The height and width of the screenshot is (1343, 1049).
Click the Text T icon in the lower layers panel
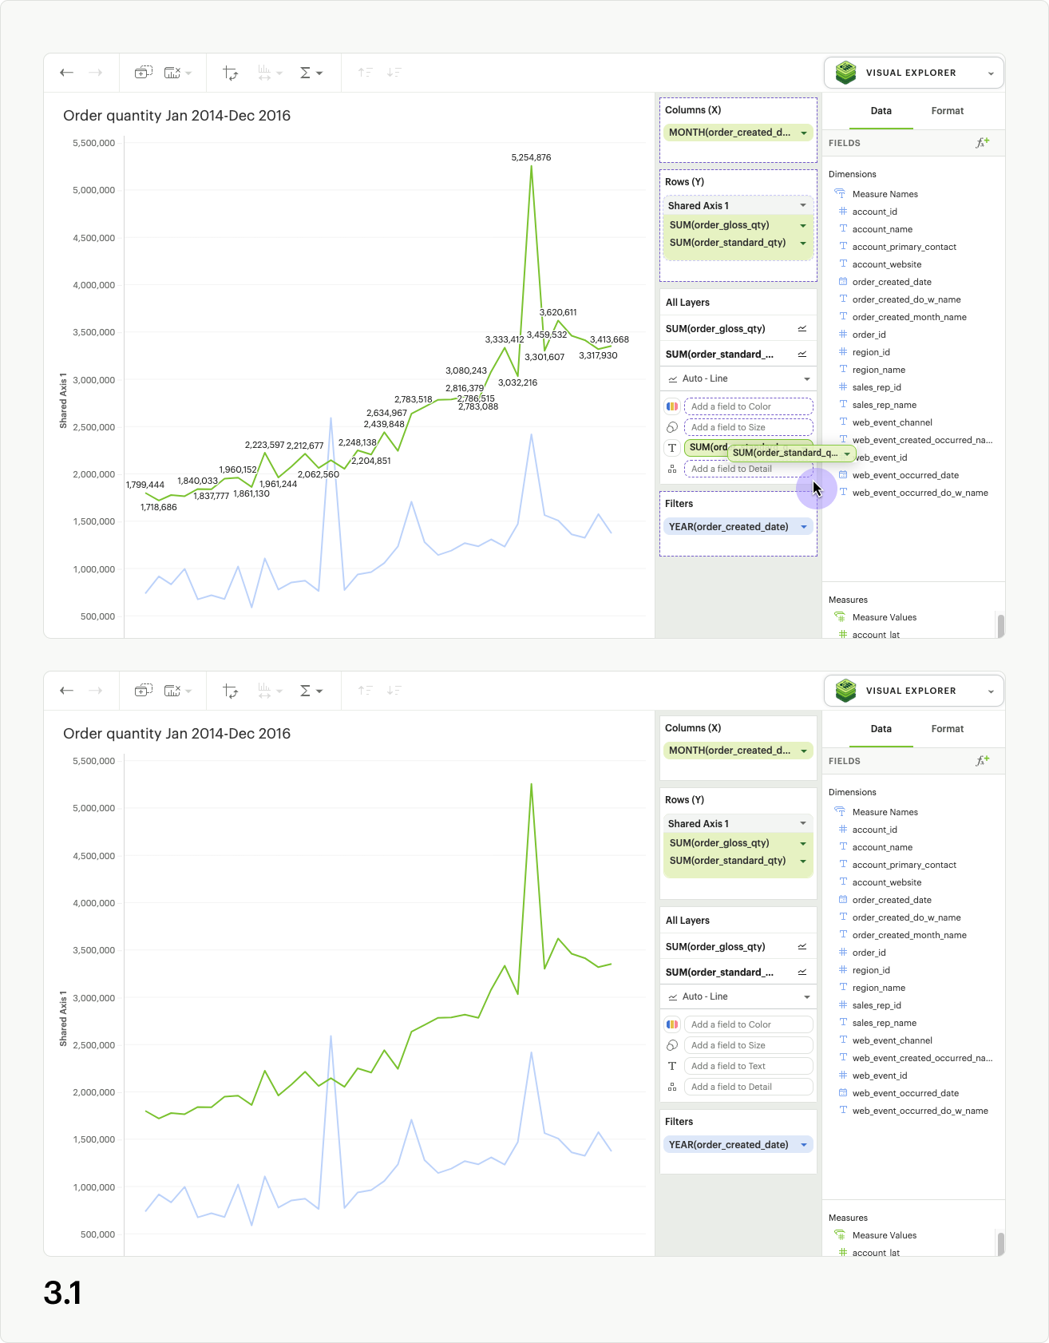click(x=672, y=1066)
